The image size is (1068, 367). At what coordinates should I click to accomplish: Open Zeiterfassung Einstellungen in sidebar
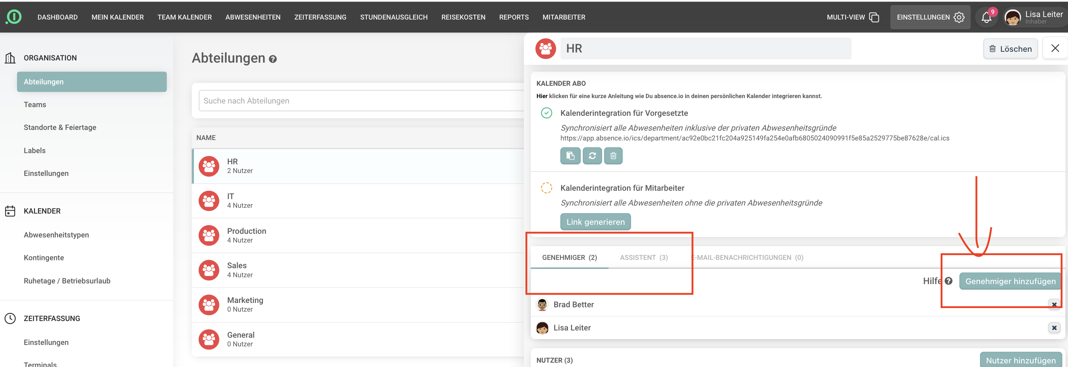pyautogui.click(x=46, y=342)
